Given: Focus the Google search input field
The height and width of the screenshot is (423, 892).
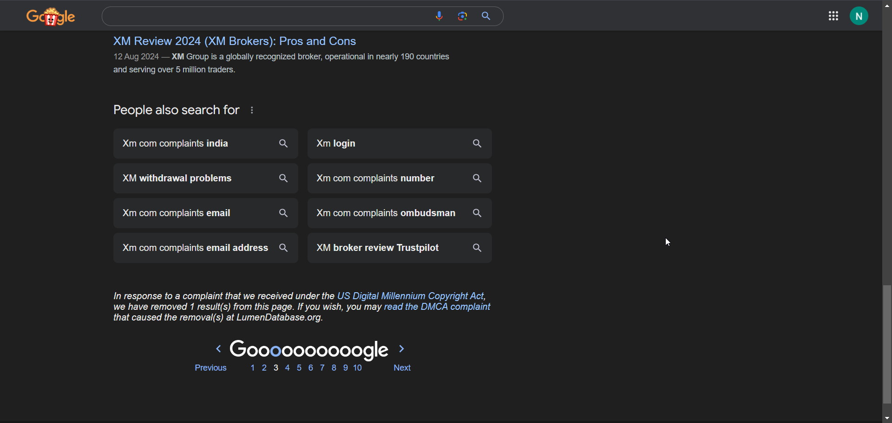Looking at the screenshot, I should (265, 17).
